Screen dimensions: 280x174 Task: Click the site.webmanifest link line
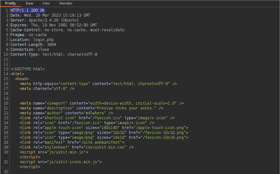tap(72, 142)
